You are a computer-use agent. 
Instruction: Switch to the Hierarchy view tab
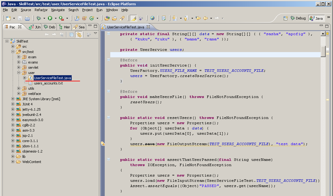[x=65, y=27]
